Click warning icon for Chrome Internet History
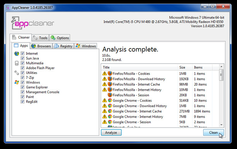Viewport: 237px width, 149px height. point(104,117)
